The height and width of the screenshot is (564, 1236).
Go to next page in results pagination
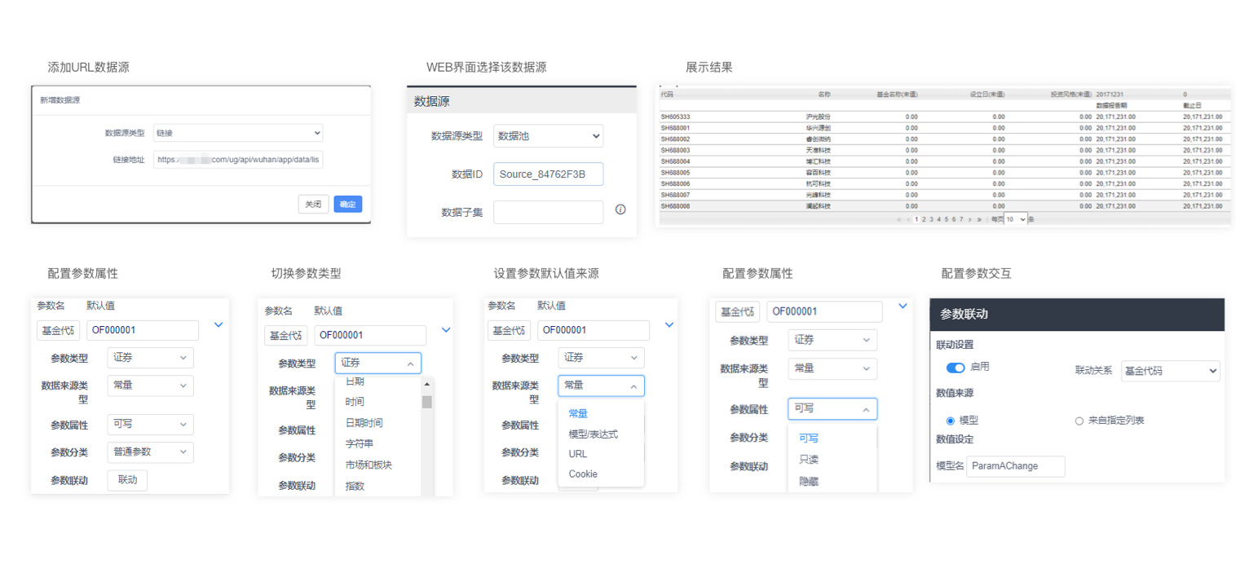(969, 219)
